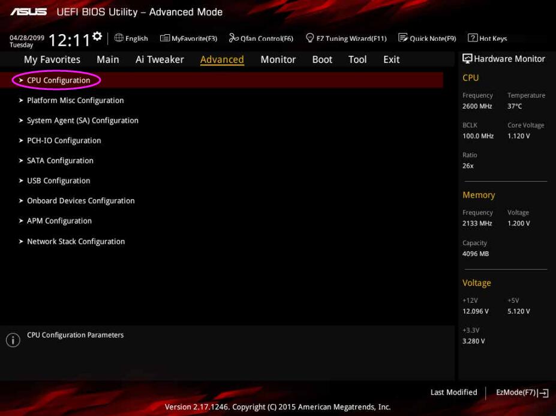Open Quick Note(F9)
Image resolution: width=556 pixels, height=416 pixels.
pos(427,38)
